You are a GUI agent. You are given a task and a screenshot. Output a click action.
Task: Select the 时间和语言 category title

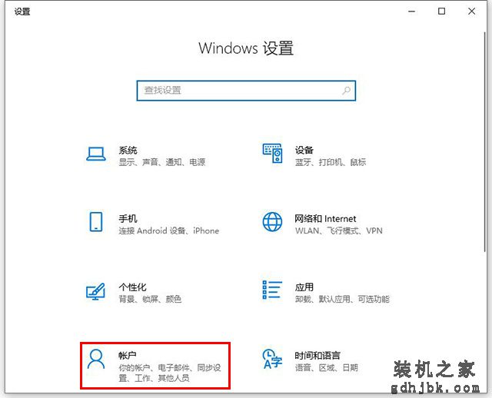click(x=317, y=355)
